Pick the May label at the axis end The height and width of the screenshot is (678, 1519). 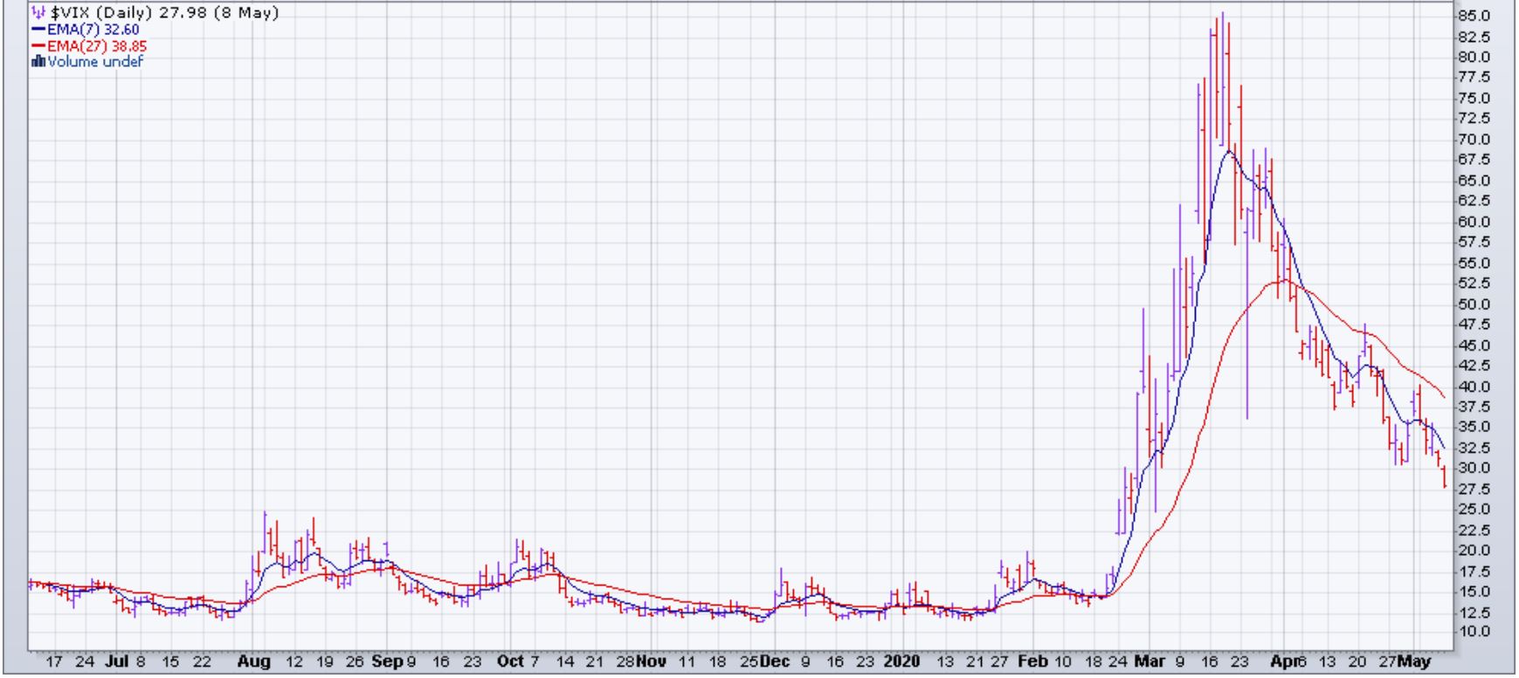(x=1414, y=661)
